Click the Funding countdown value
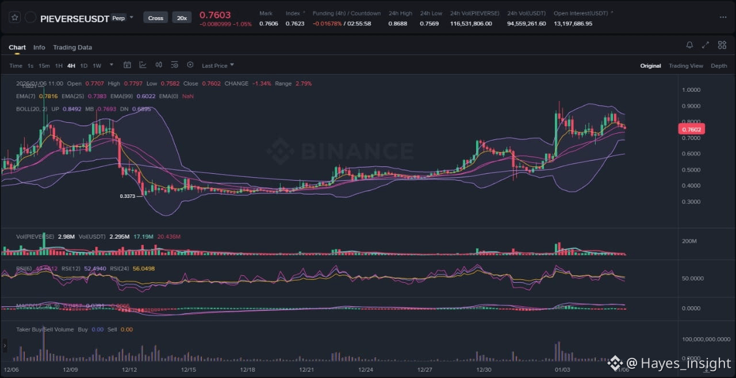 (x=359, y=24)
